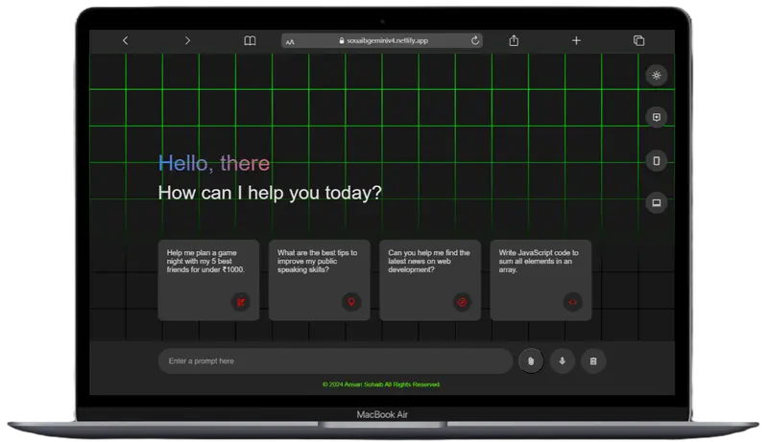Click the red compass icon on news card
Image resolution: width=768 pixels, height=442 pixels.
(x=462, y=302)
